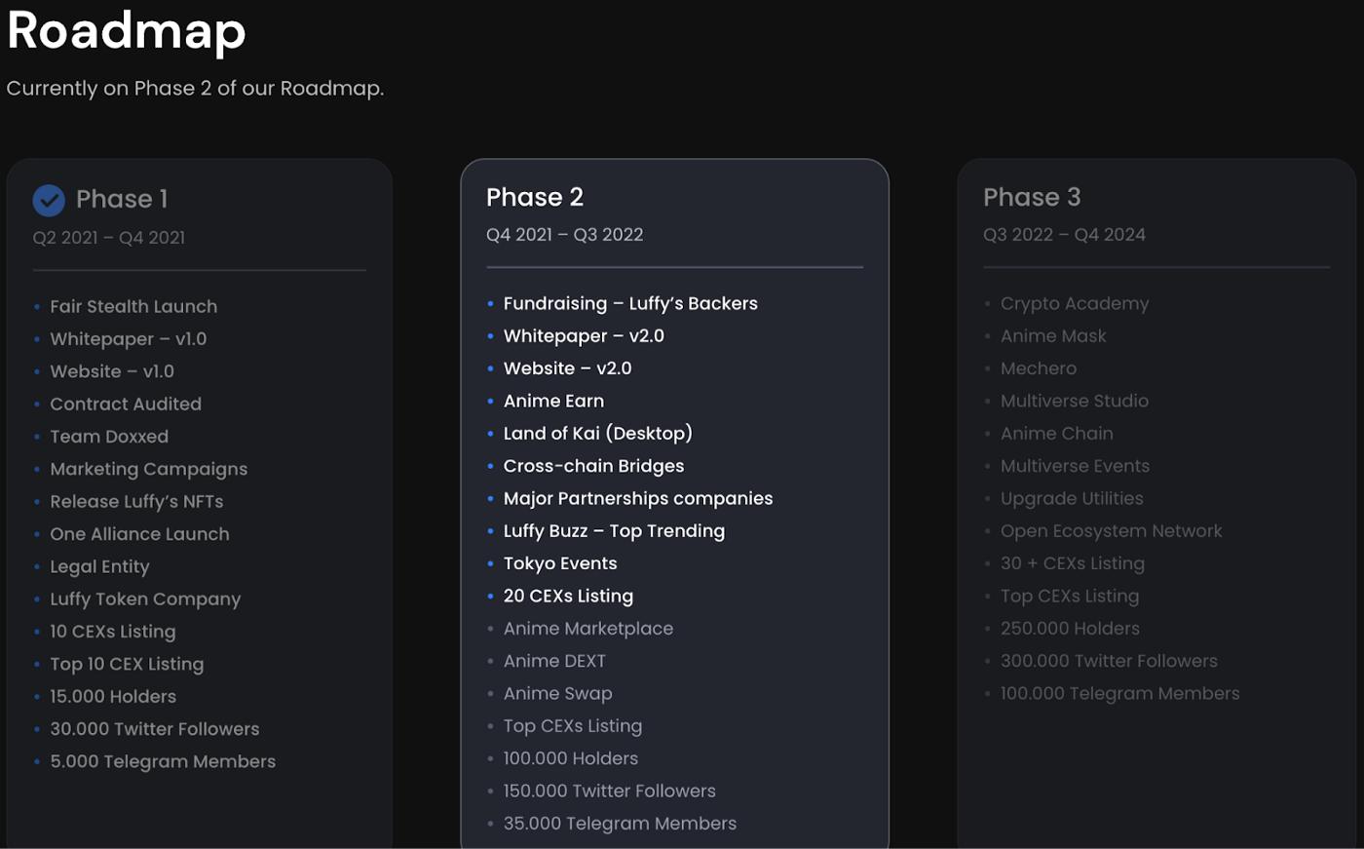
Task: Select the Phase 2 card heading
Action: 535,197
